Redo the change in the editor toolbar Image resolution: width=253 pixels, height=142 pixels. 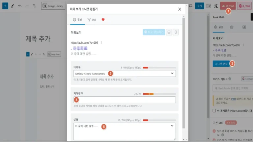[x=27, y=6]
